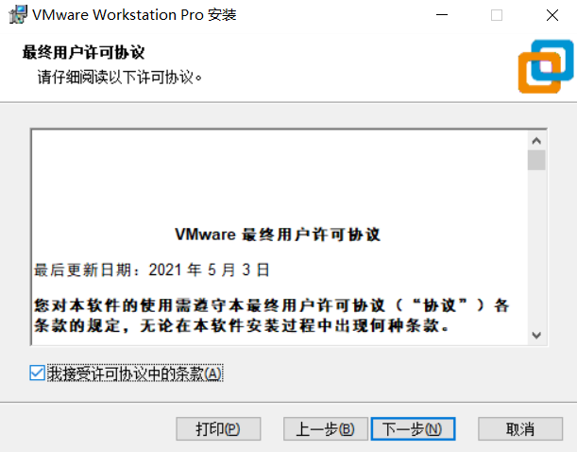Click the greyed-out maximize window button

(x=497, y=15)
